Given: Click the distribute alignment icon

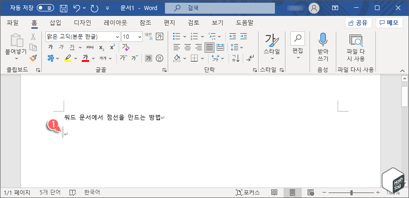Looking at the screenshot, I should click(220, 47).
